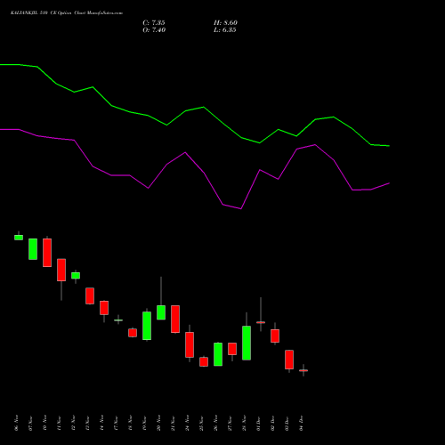Click the 01 Dec date label
The image size is (445, 445).
point(258,423)
